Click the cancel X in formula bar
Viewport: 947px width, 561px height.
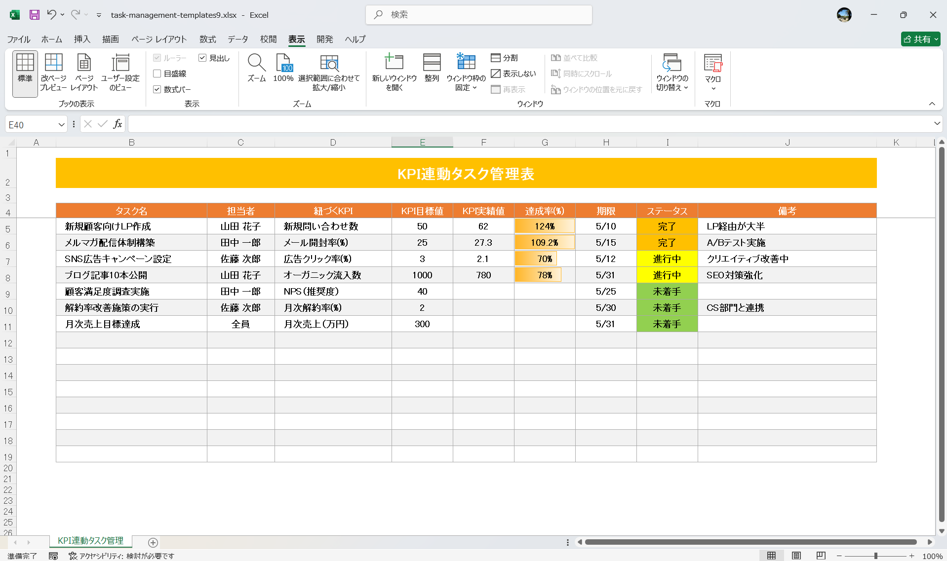point(88,124)
